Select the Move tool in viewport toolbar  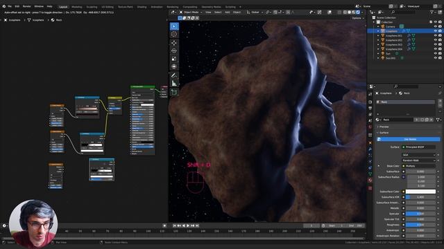[x=174, y=43]
